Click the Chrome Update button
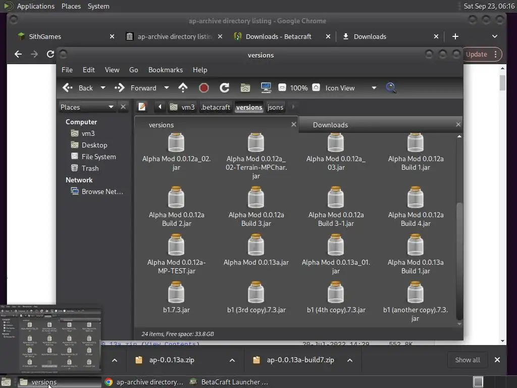The width and height of the screenshot is (517, 388). pos(477,54)
